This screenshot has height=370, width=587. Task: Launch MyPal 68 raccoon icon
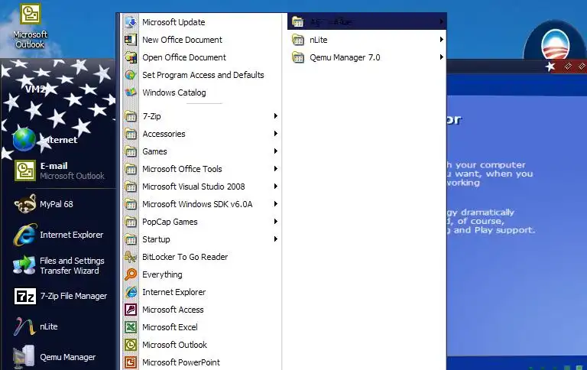44,204
